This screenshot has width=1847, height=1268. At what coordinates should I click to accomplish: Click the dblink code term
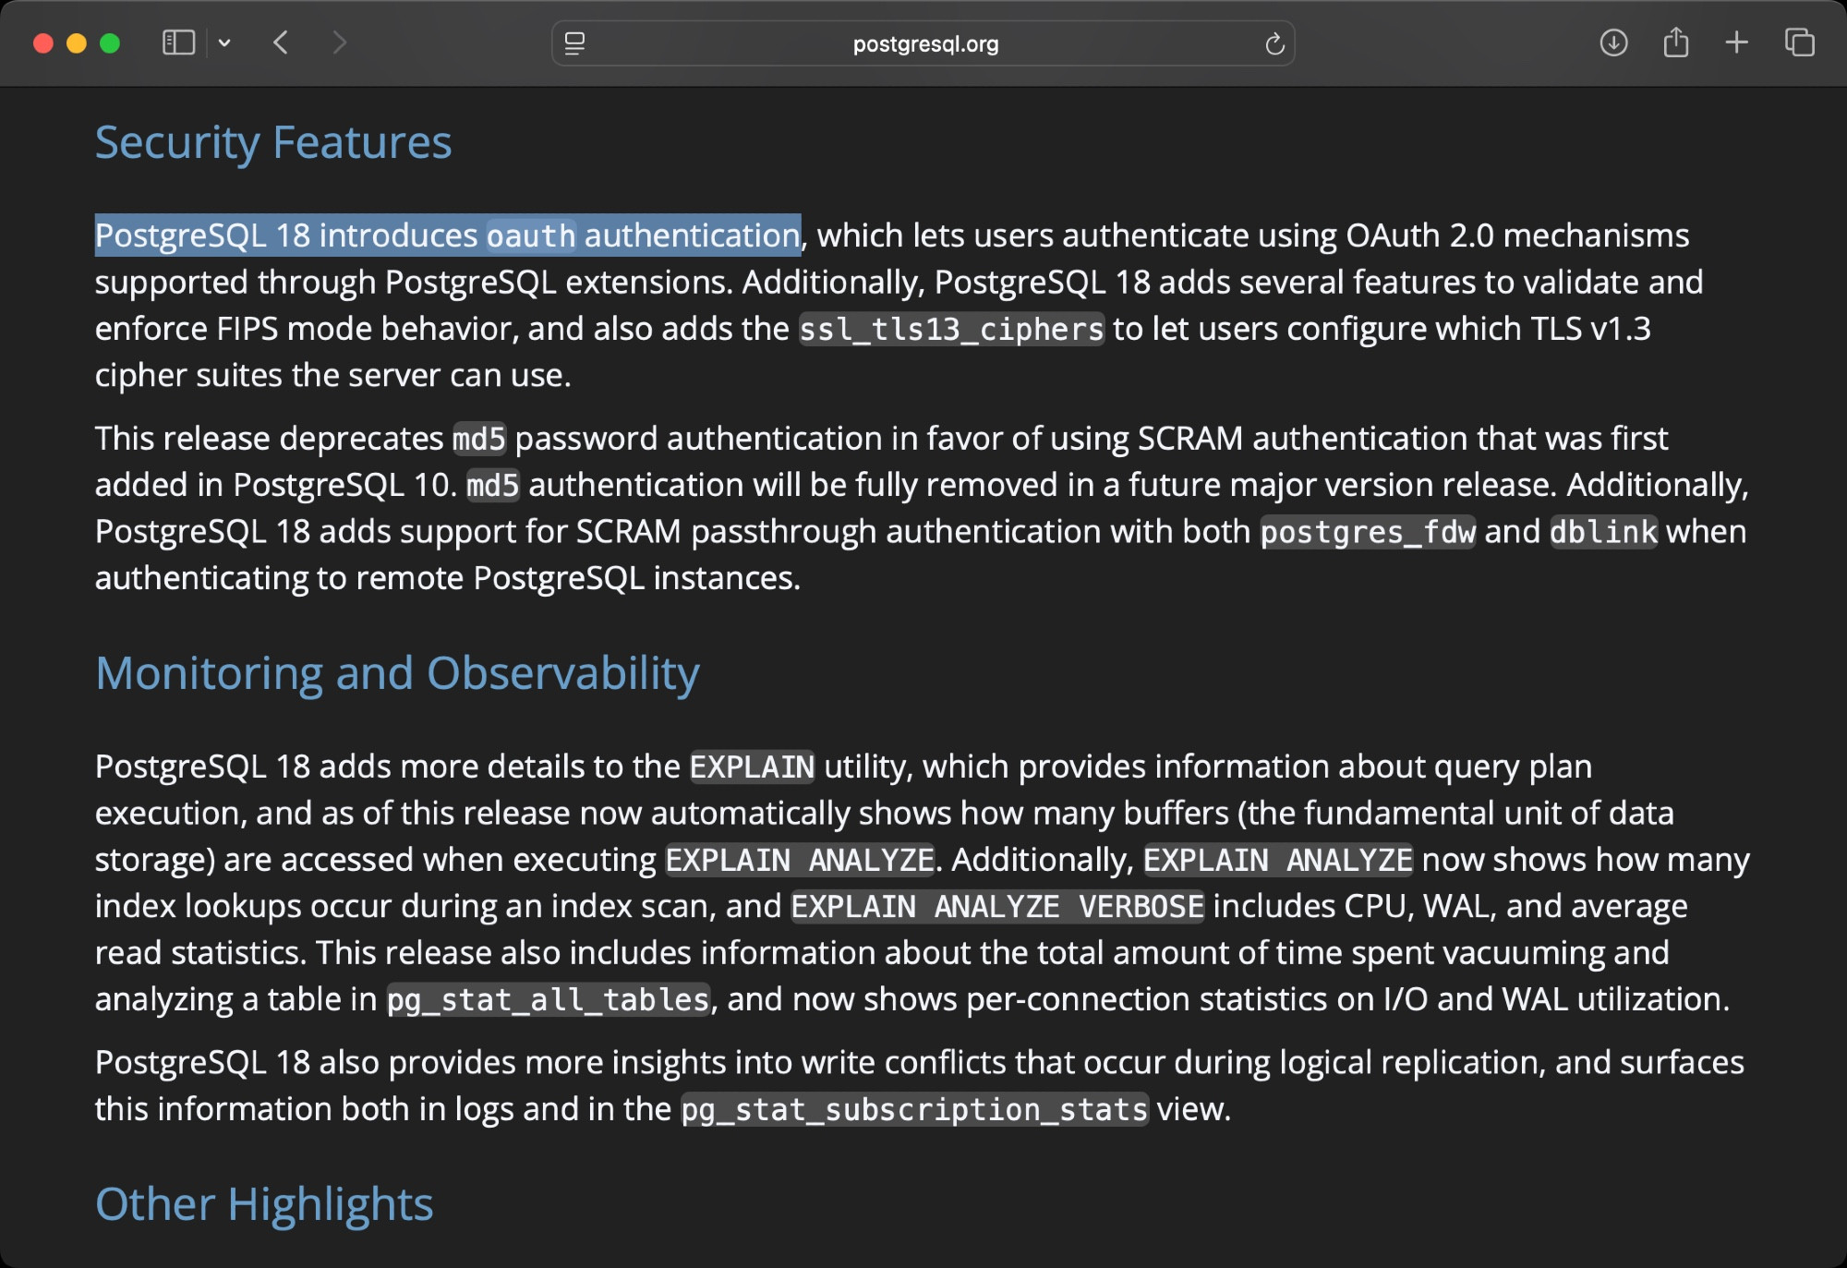click(1603, 533)
